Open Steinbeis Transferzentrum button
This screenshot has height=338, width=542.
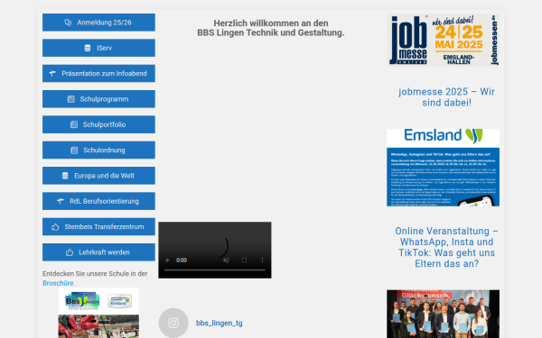coord(98,226)
